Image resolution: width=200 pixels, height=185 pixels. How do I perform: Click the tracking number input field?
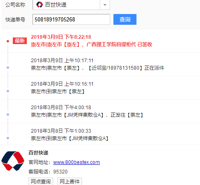click(71, 19)
